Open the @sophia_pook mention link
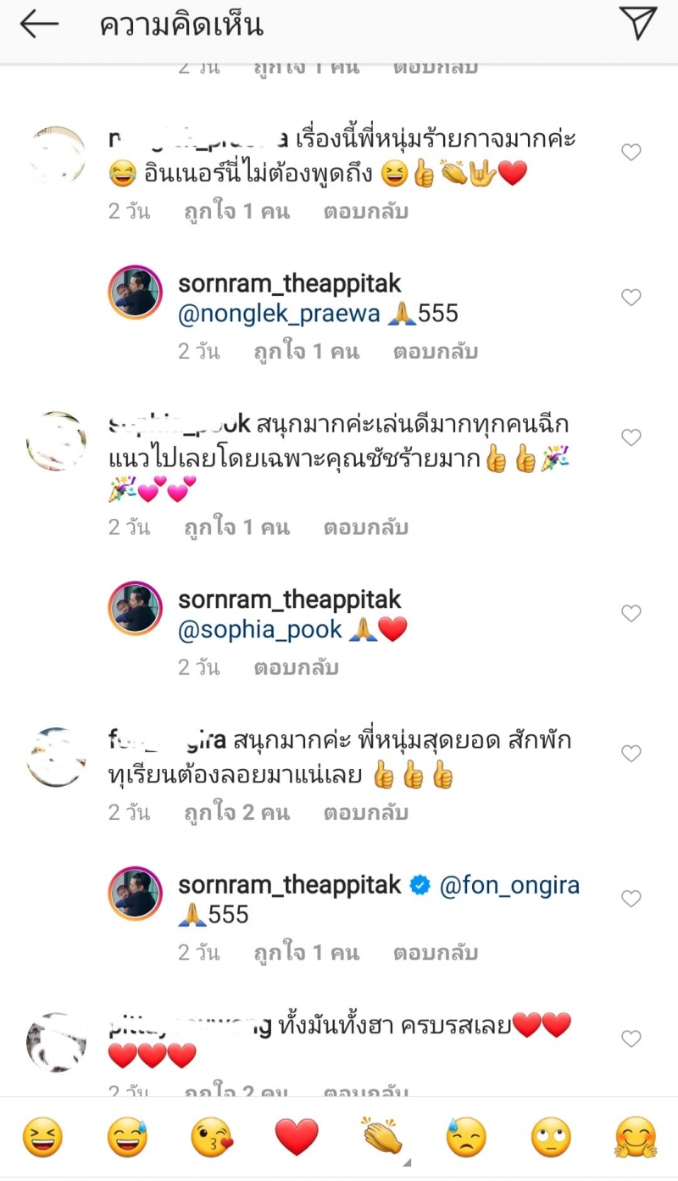The height and width of the screenshot is (1181, 678). pyautogui.click(x=260, y=629)
